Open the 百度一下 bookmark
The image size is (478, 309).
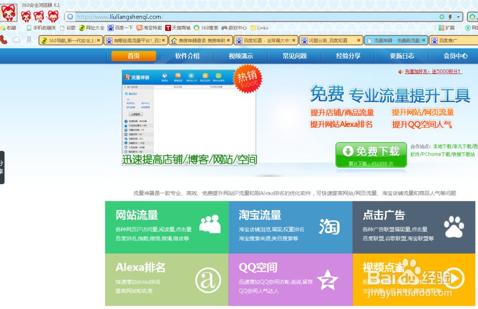[120, 28]
